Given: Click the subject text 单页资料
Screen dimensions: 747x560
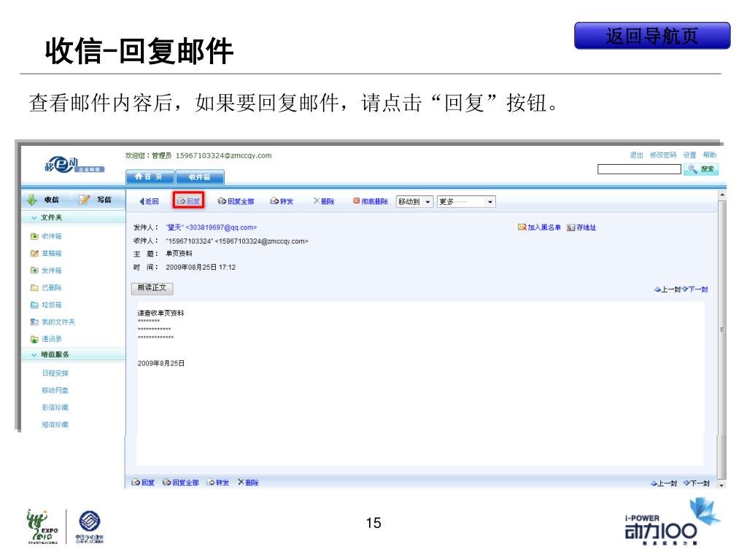Looking at the screenshot, I should pyautogui.click(x=179, y=254).
